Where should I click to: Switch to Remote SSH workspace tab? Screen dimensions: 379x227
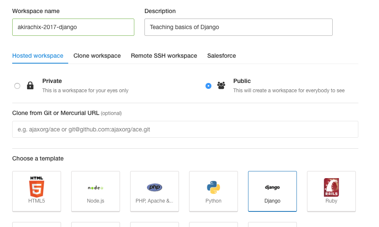point(164,56)
